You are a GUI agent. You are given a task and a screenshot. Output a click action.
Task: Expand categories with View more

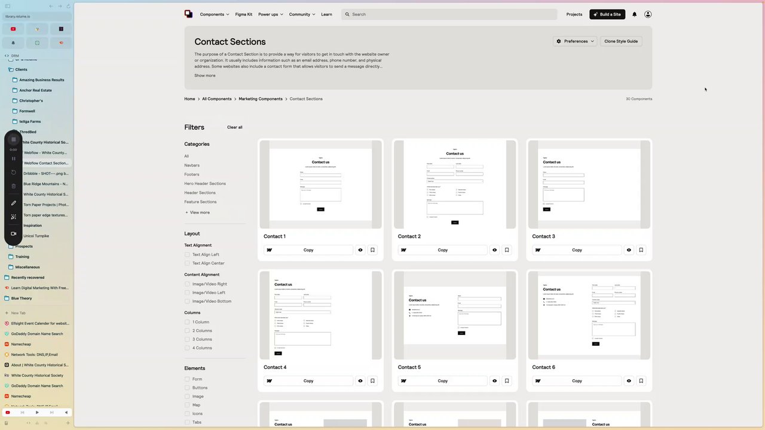(197, 213)
